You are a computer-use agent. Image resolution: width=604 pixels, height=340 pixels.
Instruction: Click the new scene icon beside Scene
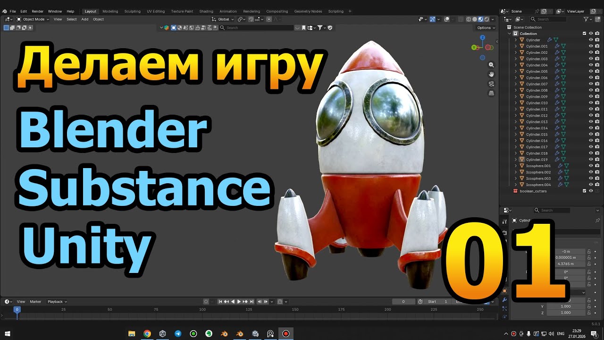pyautogui.click(x=544, y=11)
